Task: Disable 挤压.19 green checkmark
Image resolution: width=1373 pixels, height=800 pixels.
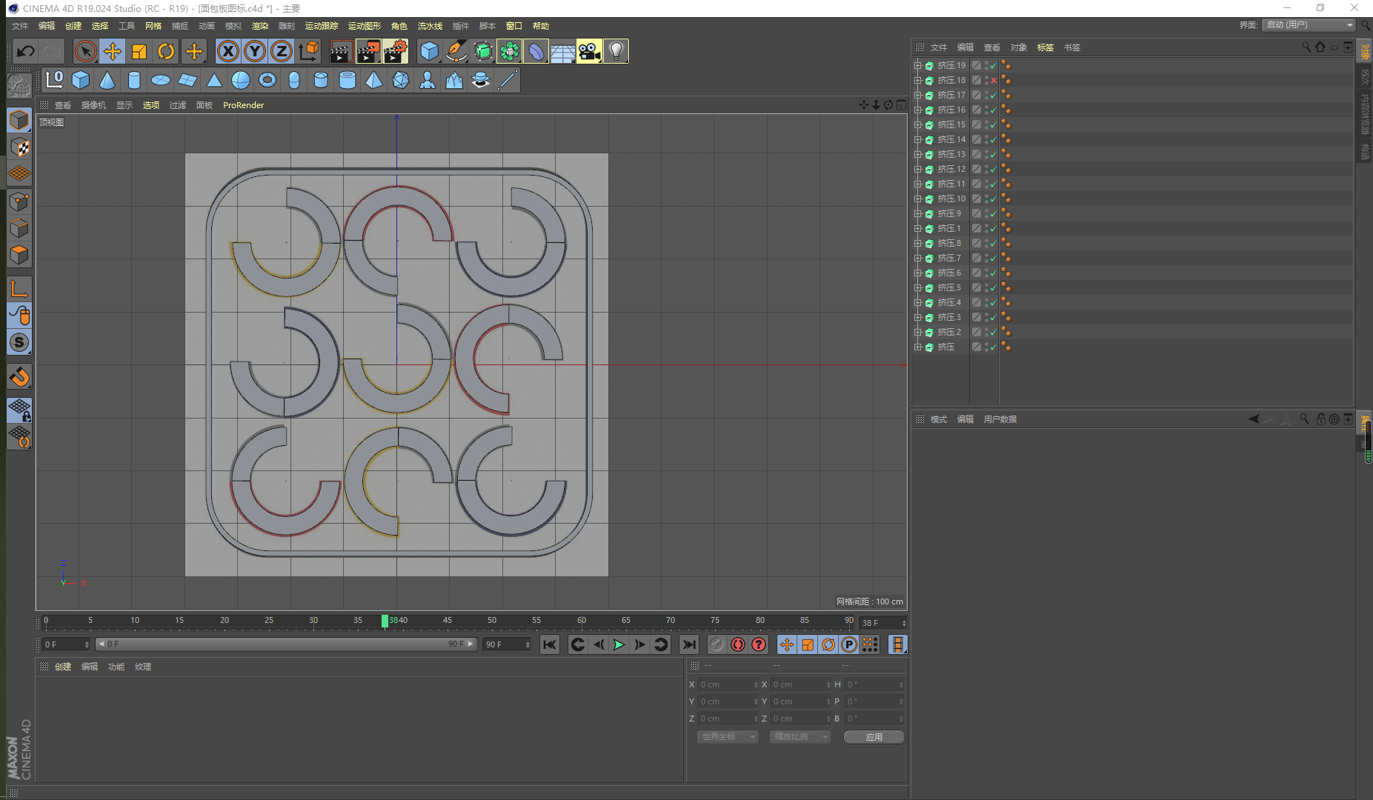Action: pos(994,65)
